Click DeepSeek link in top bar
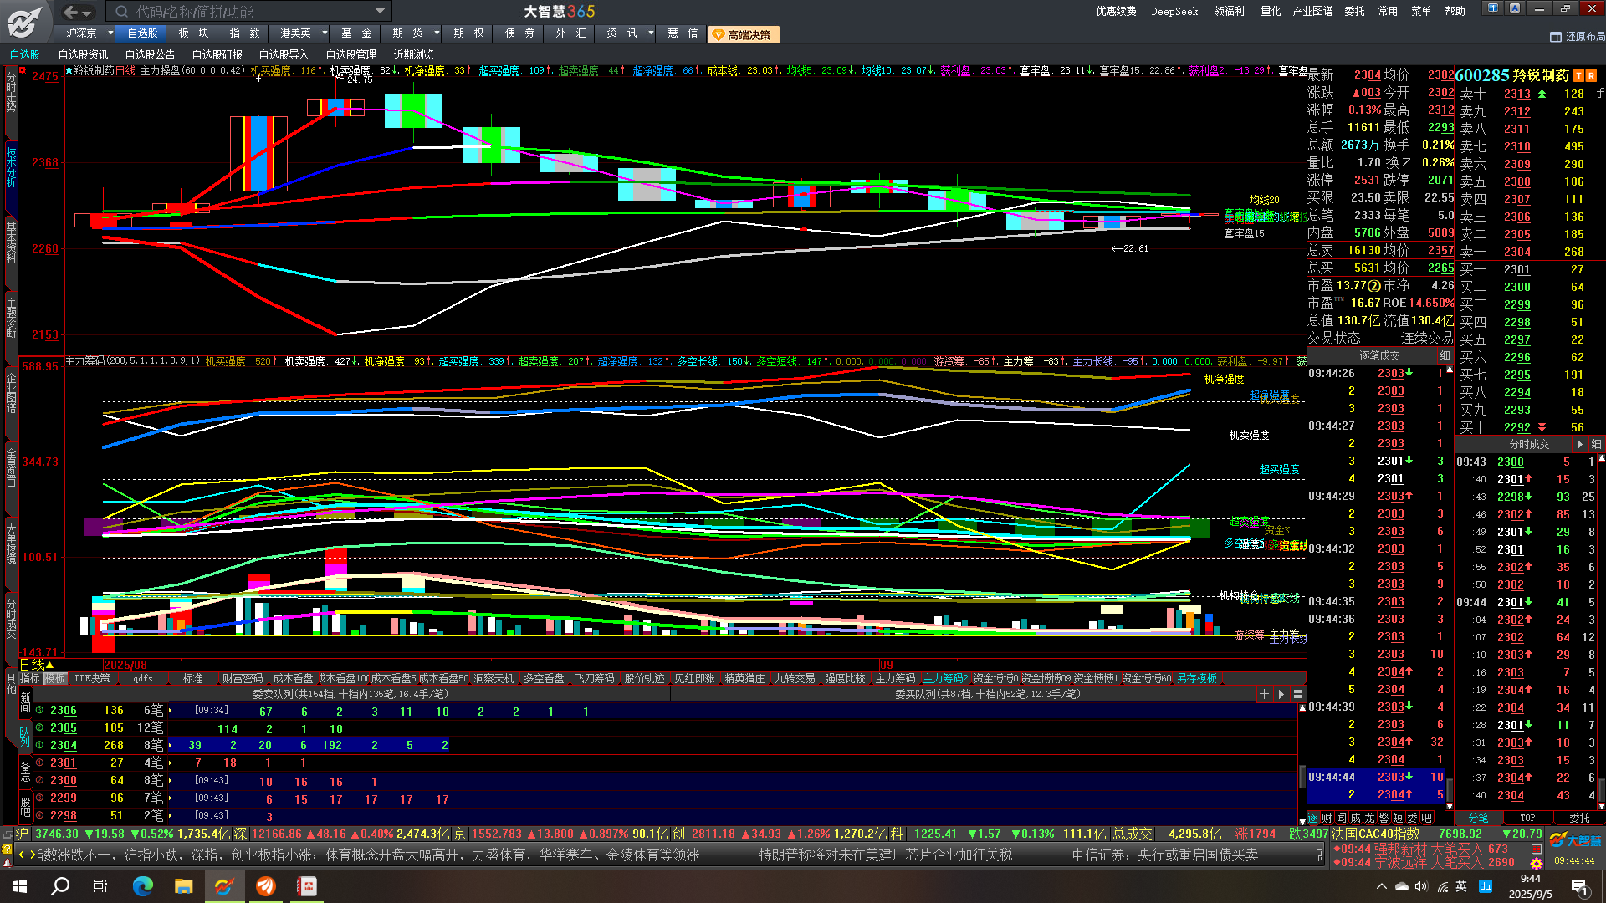Screen dimensions: 1606x903 1174,12
